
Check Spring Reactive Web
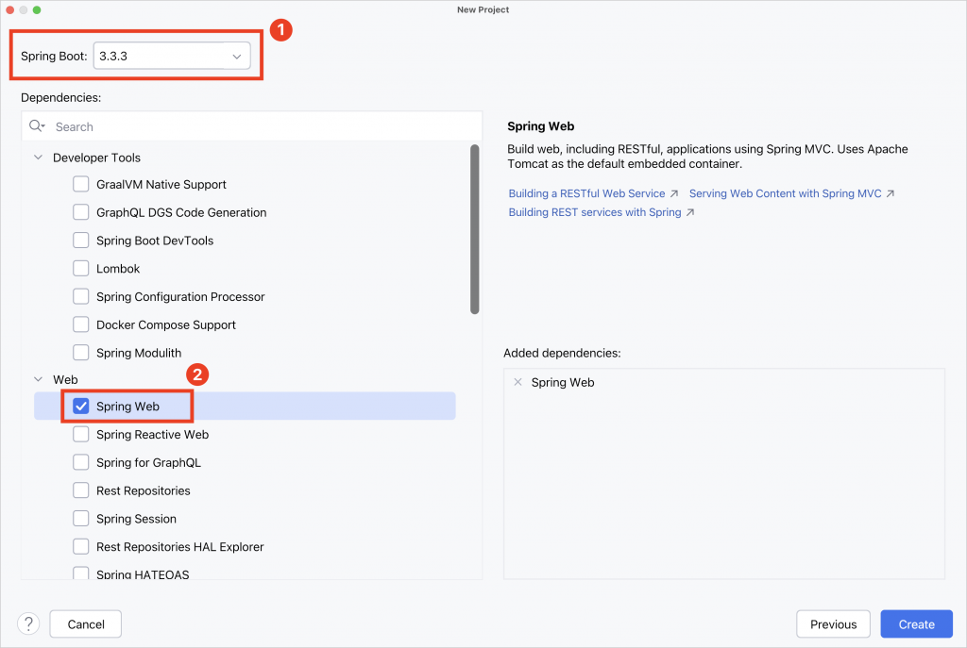coord(81,434)
